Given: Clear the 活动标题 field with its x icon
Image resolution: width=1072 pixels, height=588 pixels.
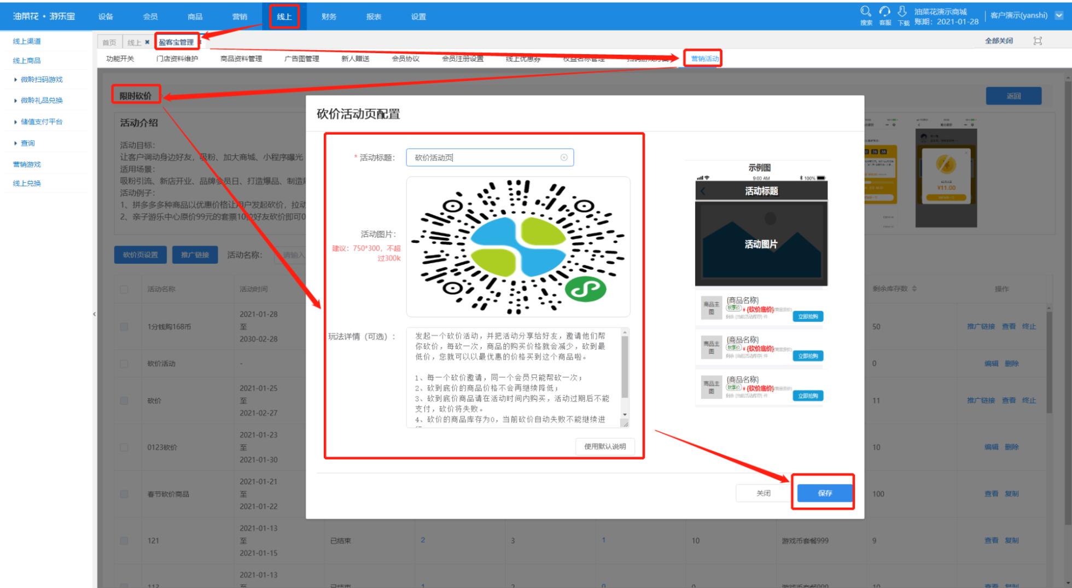Looking at the screenshot, I should click(564, 158).
